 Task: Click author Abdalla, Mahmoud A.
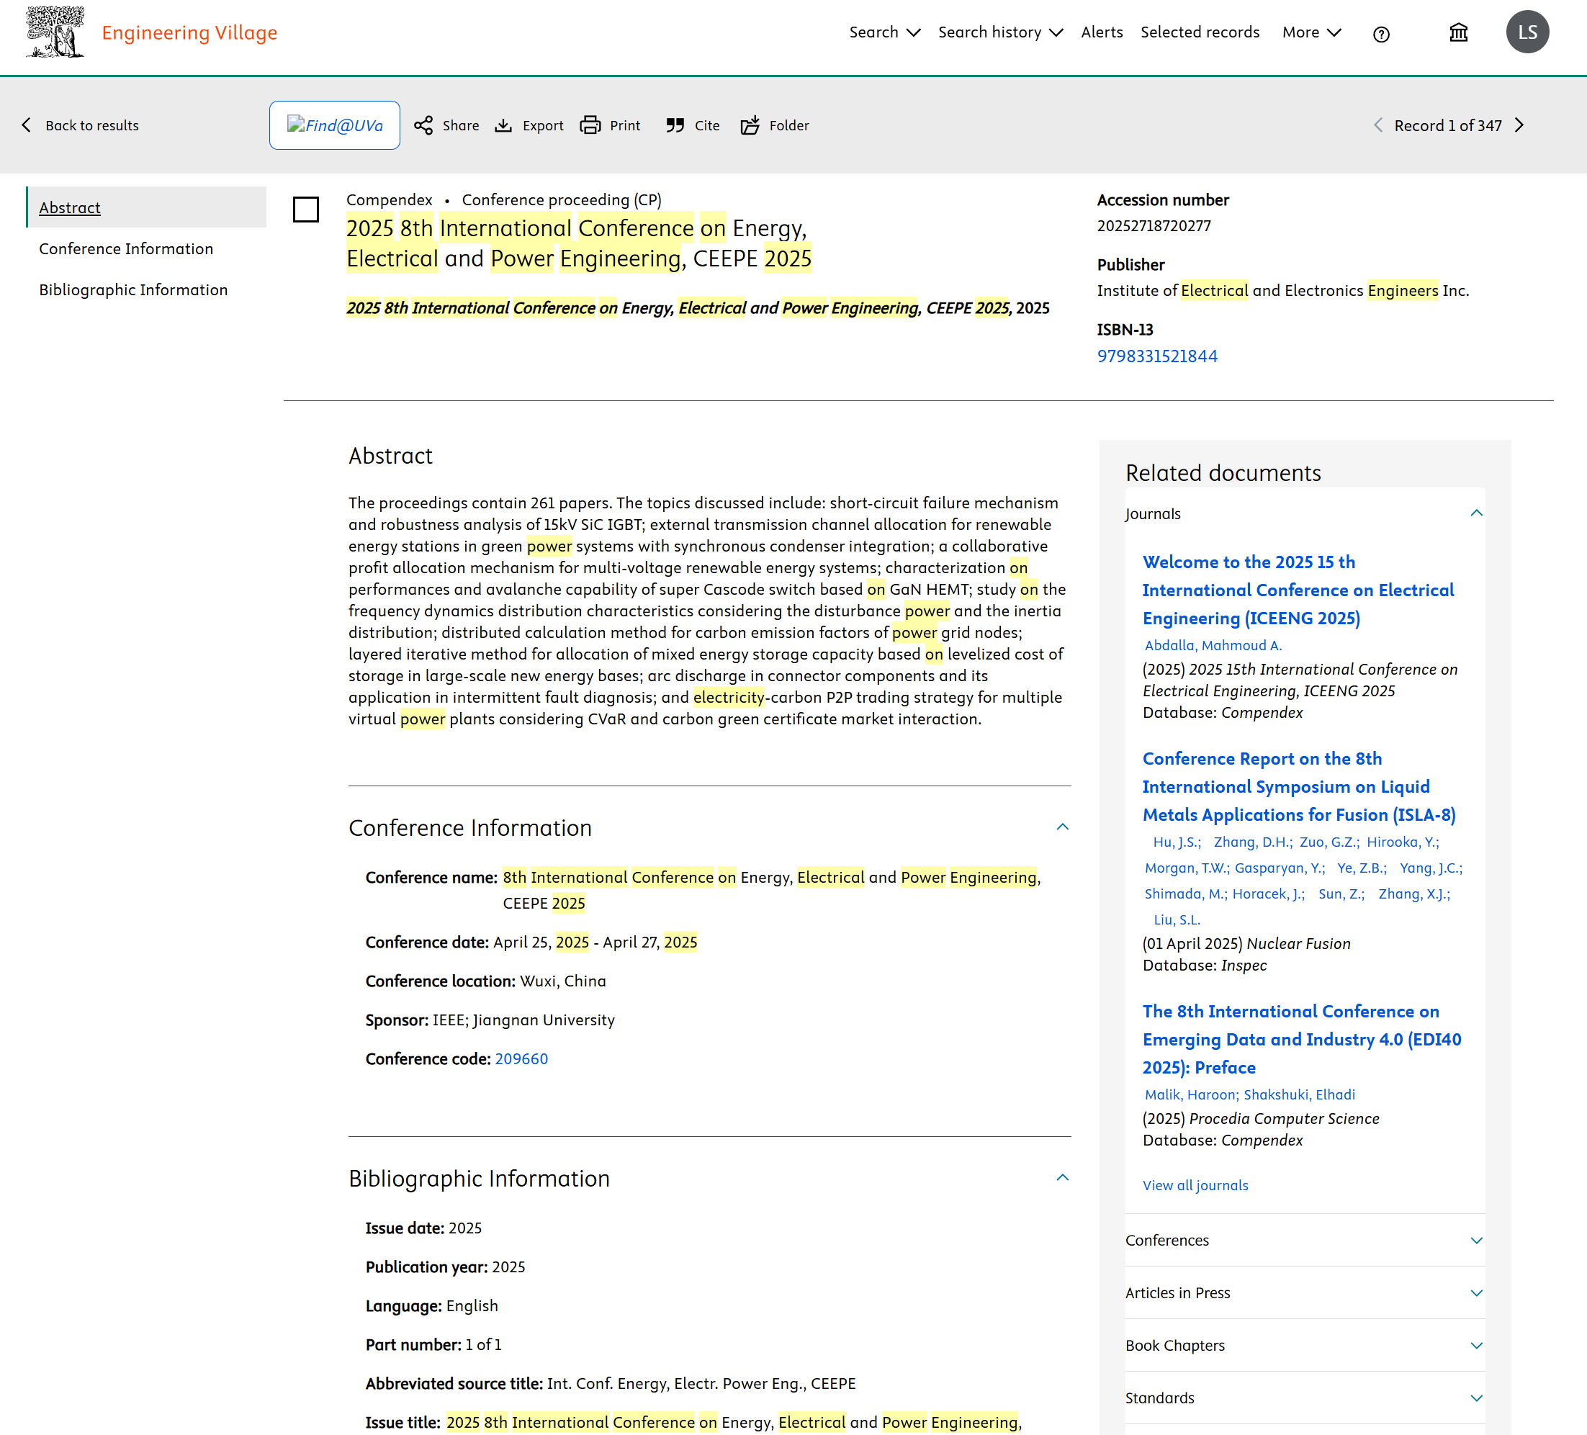point(1213,645)
